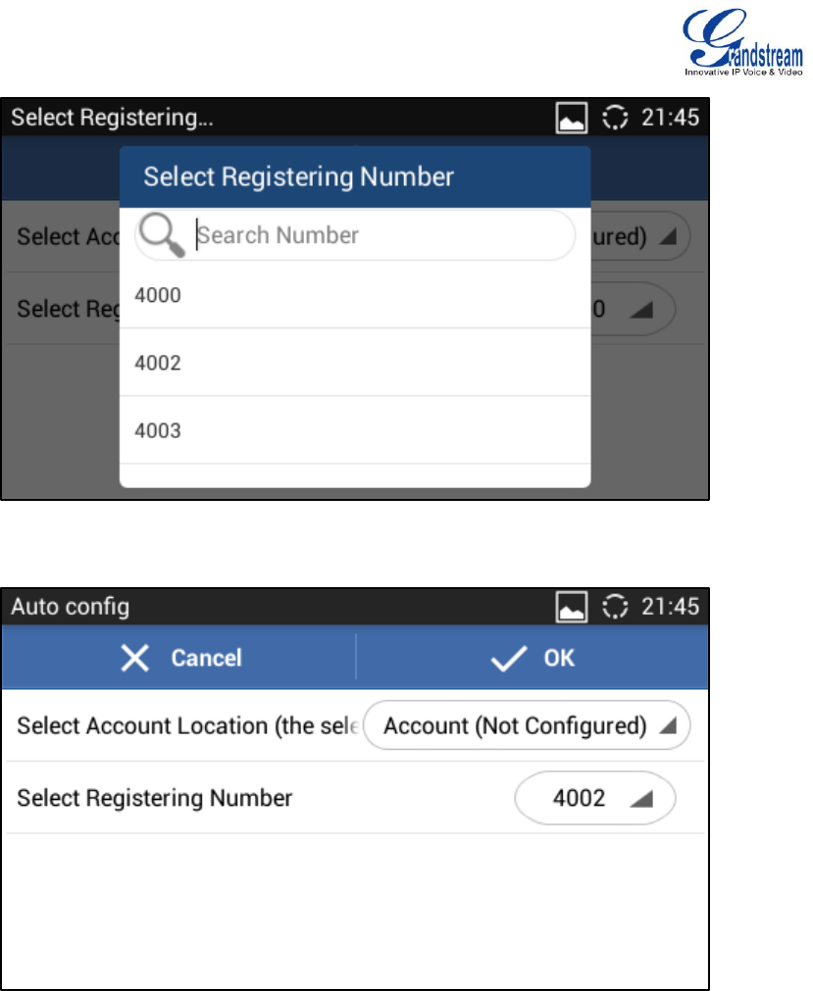Image resolution: width=813 pixels, height=991 pixels.
Task: Open the 4002 registering number dropdown
Action: (595, 798)
